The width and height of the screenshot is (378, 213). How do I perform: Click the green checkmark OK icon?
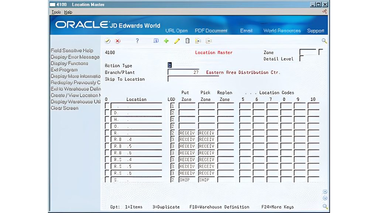point(107,41)
